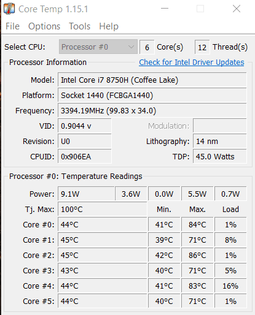Image resolution: width=255 pixels, height=315 pixels.
Task: Click the Power reading 0.0W
Action: click(164, 194)
